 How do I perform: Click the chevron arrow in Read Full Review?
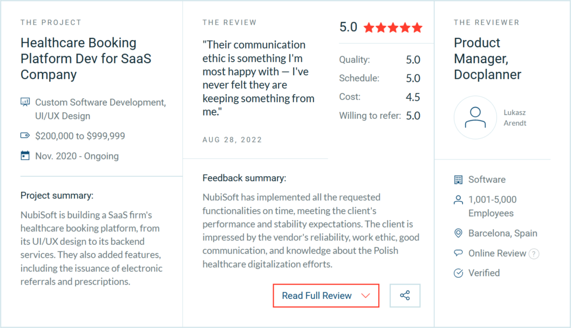(x=366, y=296)
